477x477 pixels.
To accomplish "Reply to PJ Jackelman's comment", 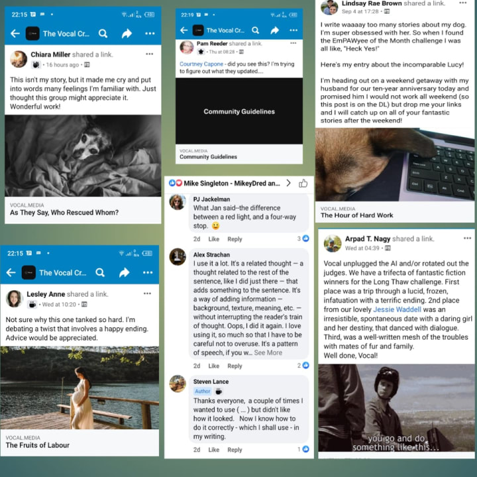I will (235, 239).
